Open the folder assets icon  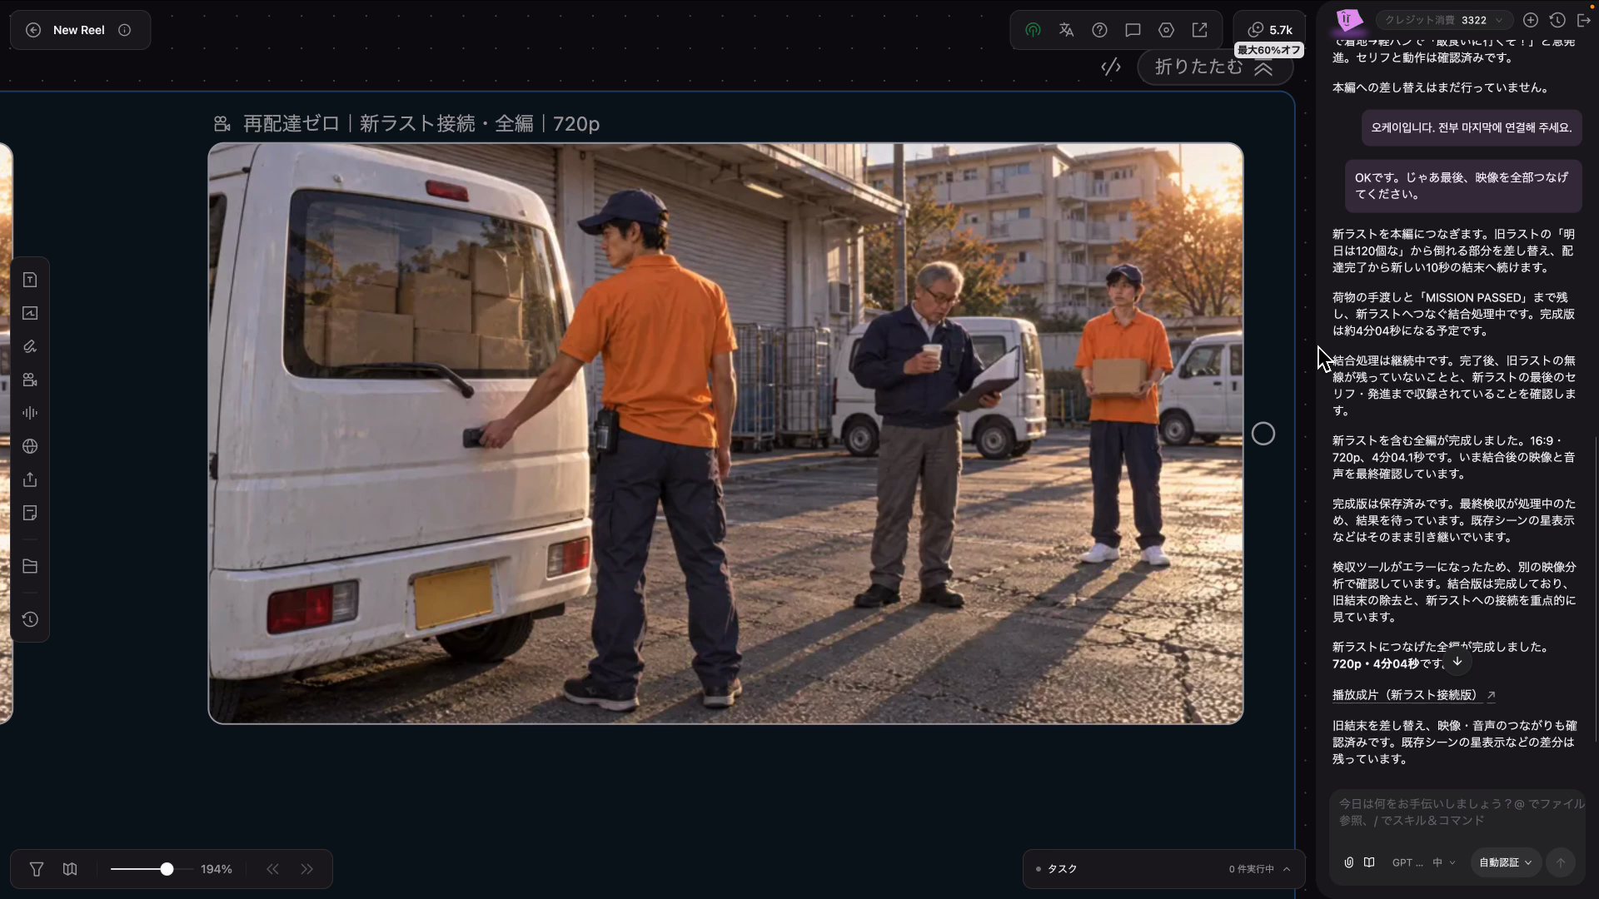click(x=30, y=566)
